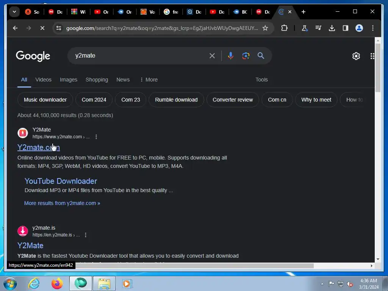Open the YouTube Downloader sitelink
This screenshot has height=291, width=388.
click(x=61, y=181)
